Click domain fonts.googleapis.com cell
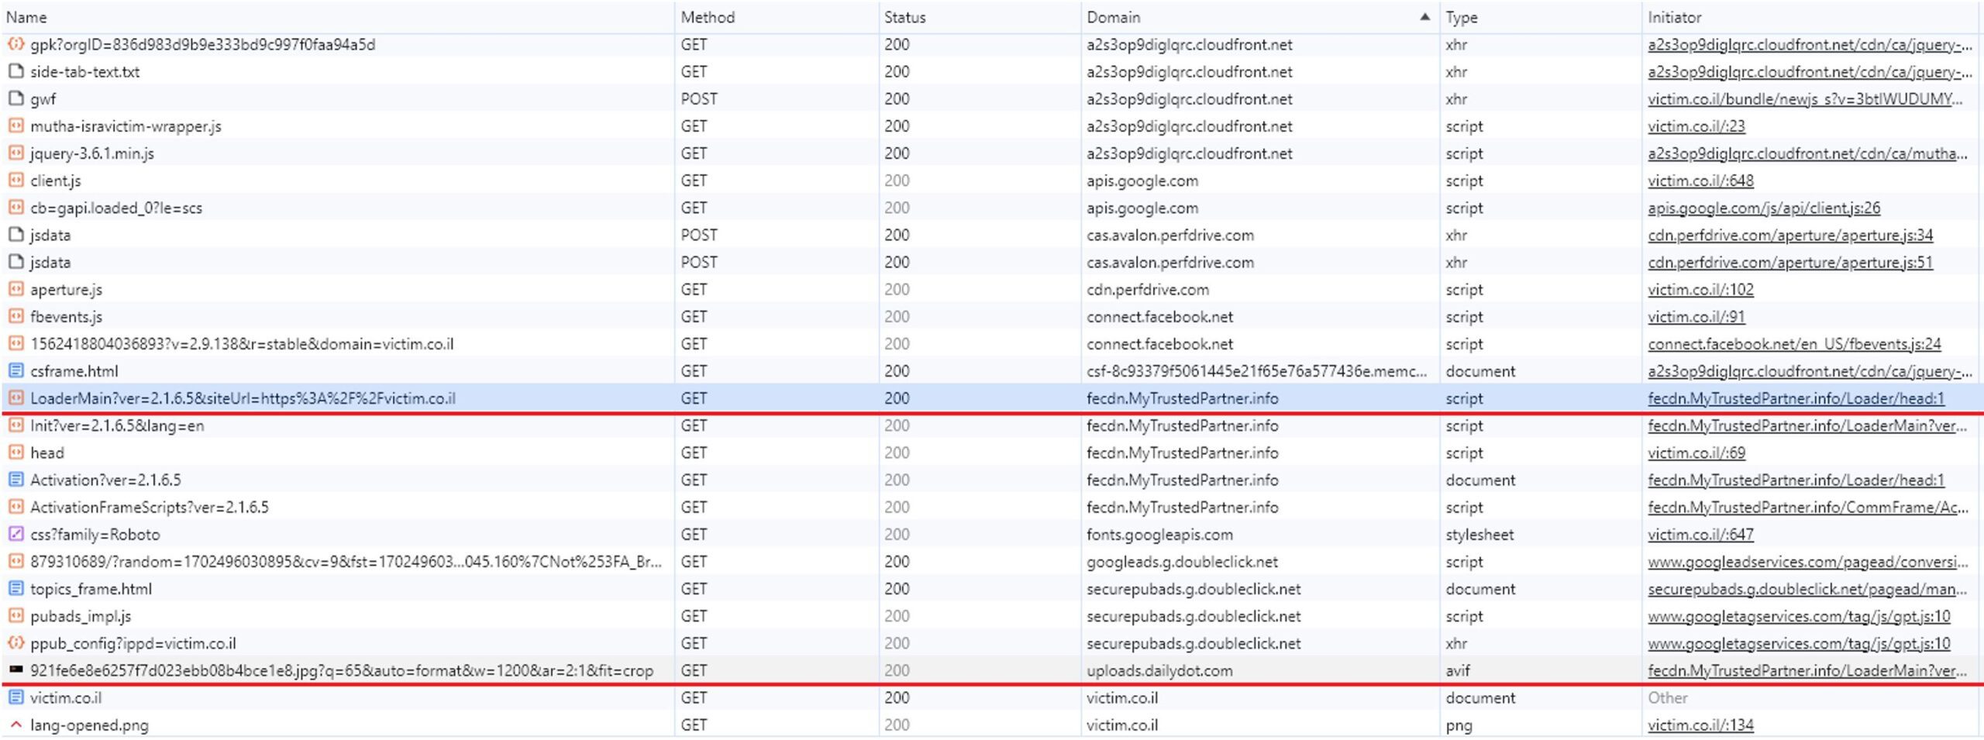This screenshot has height=740, width=1984. (x=1159, y=534)
